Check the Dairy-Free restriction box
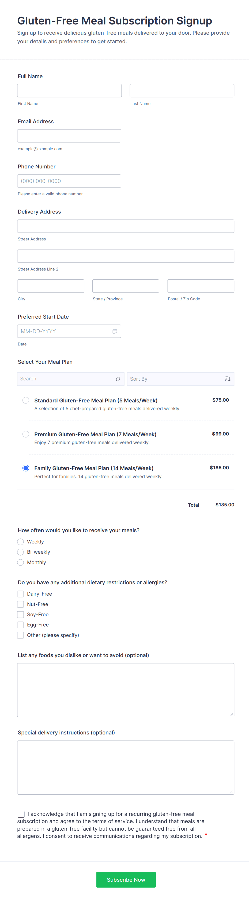 tap(21, 594)
